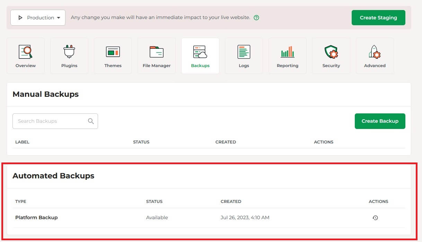
Task: Select the Plugins manager icon
Action: (x=69, y=52)
